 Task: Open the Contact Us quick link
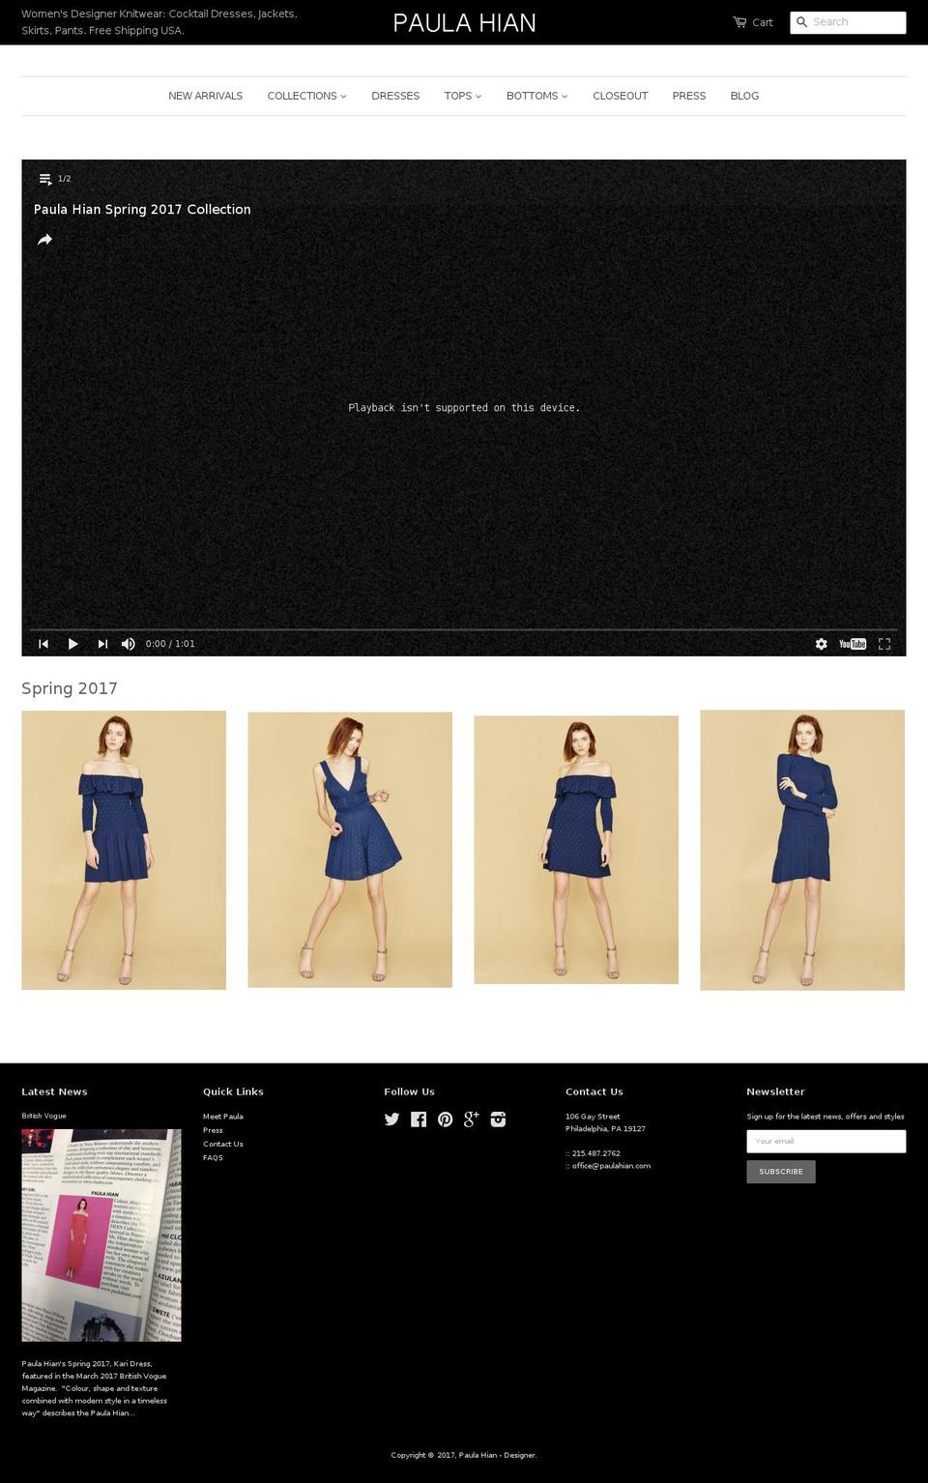pyautogui.click(x=223, y=1144)
